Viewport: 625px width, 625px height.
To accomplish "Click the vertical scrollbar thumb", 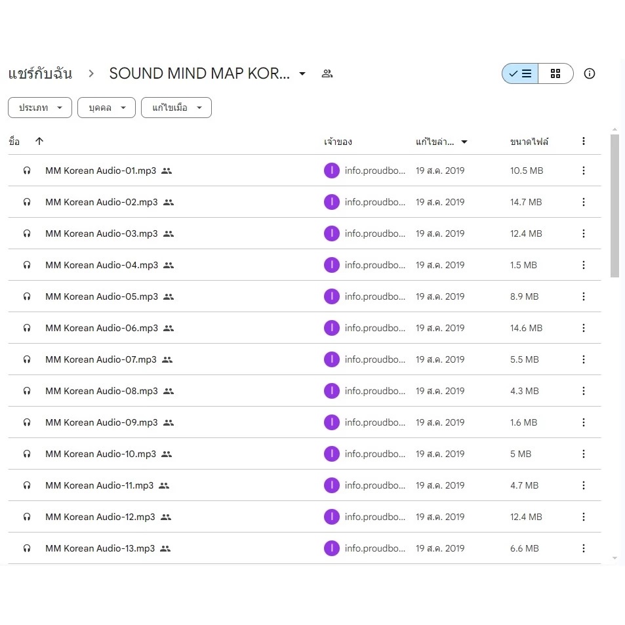I will [615, 205].
